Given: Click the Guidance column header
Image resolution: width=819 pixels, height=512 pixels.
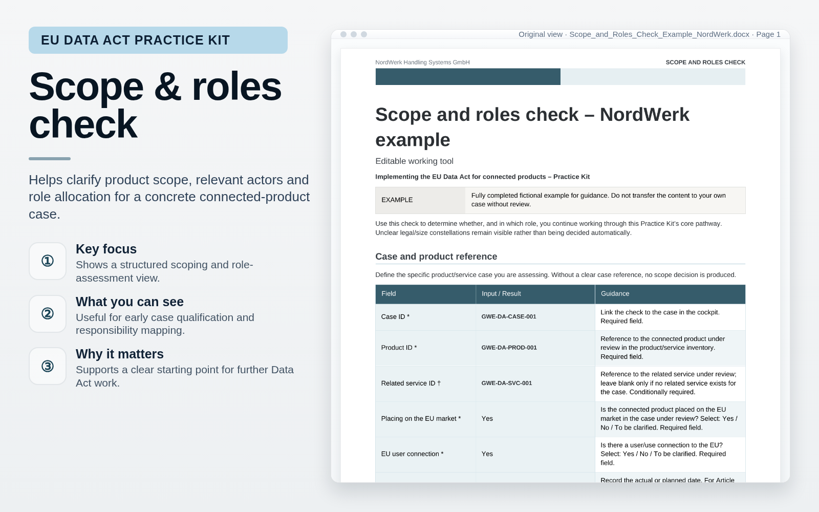Looking at the screenshot, I should 670,294.
